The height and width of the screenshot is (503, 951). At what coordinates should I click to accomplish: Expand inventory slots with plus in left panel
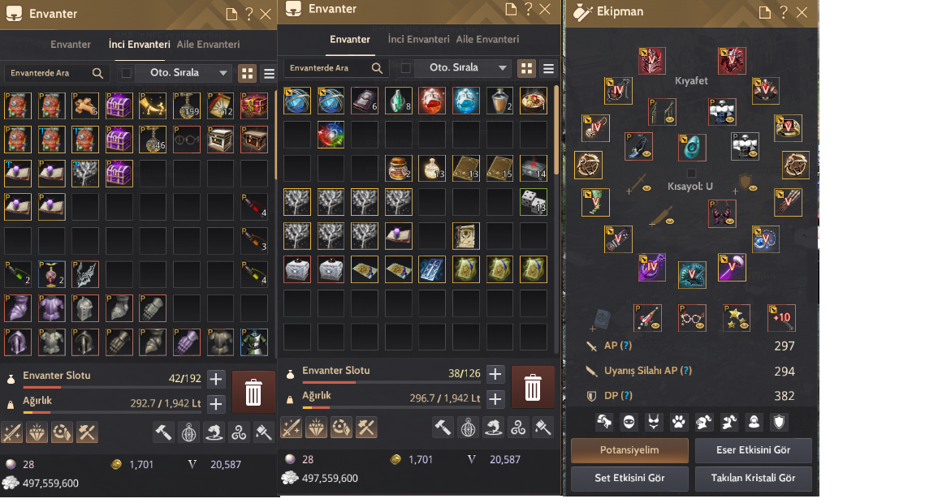[216, 379]
